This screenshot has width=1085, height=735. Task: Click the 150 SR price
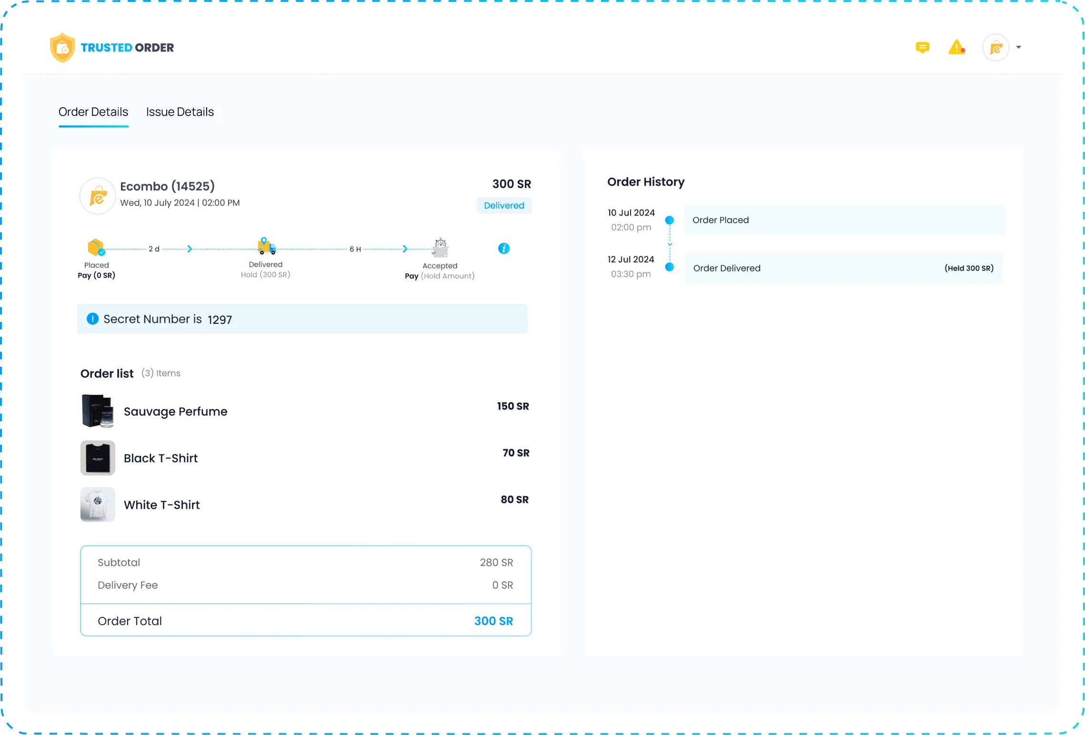513,406
